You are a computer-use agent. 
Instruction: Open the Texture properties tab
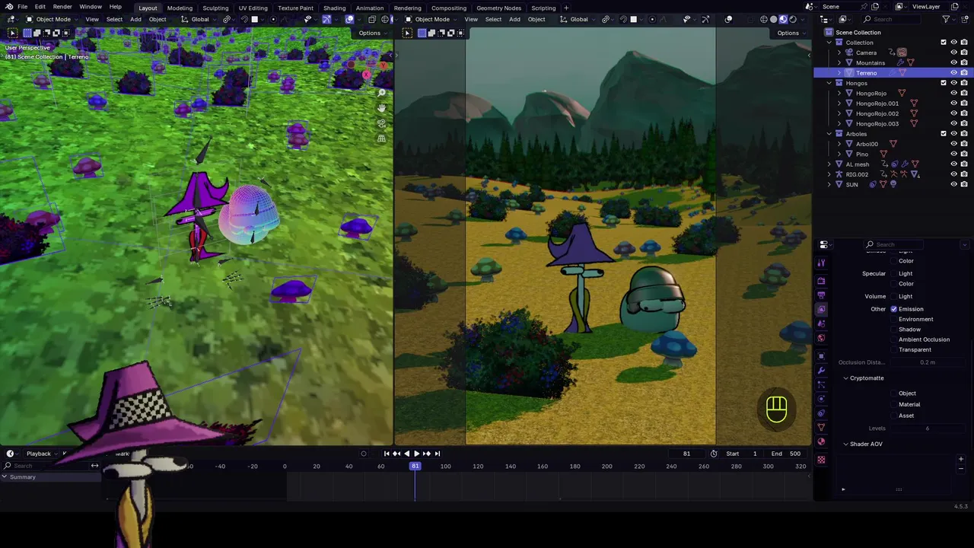pyautogui.click(x=821, y=460)
